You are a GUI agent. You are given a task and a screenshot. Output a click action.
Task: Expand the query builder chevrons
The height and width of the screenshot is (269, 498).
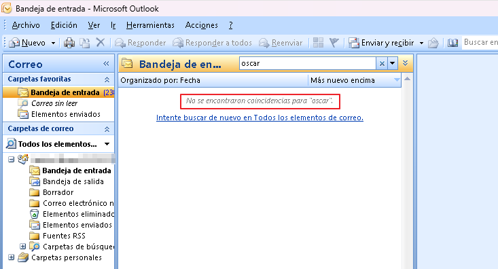[405, 63]
